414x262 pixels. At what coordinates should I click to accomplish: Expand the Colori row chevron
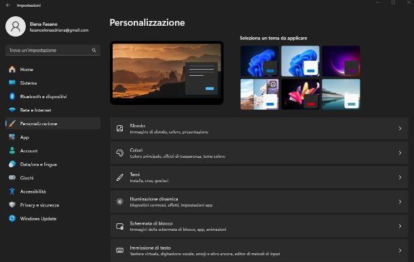(x=400, y=153)
